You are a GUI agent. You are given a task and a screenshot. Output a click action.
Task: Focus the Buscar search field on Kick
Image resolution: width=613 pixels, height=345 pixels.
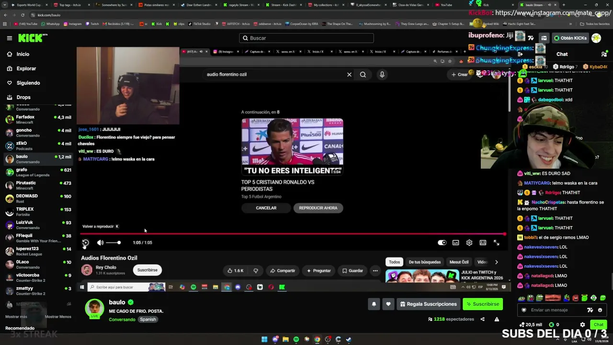click(306, 38)
